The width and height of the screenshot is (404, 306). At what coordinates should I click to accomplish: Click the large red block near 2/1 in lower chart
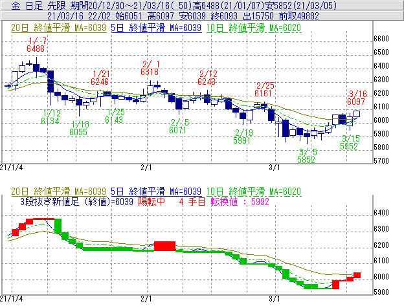pos(164,246)
